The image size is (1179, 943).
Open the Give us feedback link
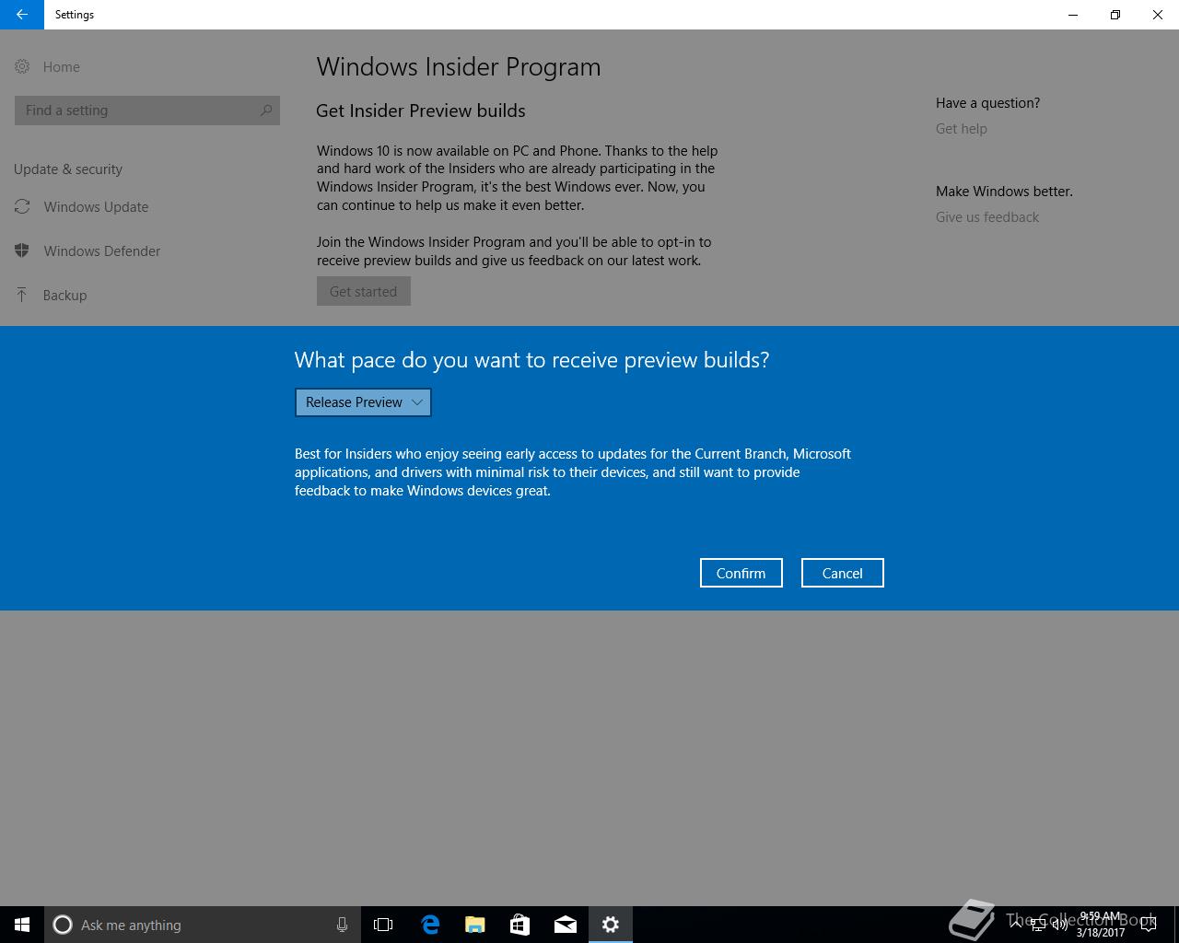click(987, 217)
